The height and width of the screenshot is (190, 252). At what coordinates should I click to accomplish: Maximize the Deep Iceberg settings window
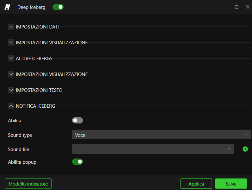237,7
